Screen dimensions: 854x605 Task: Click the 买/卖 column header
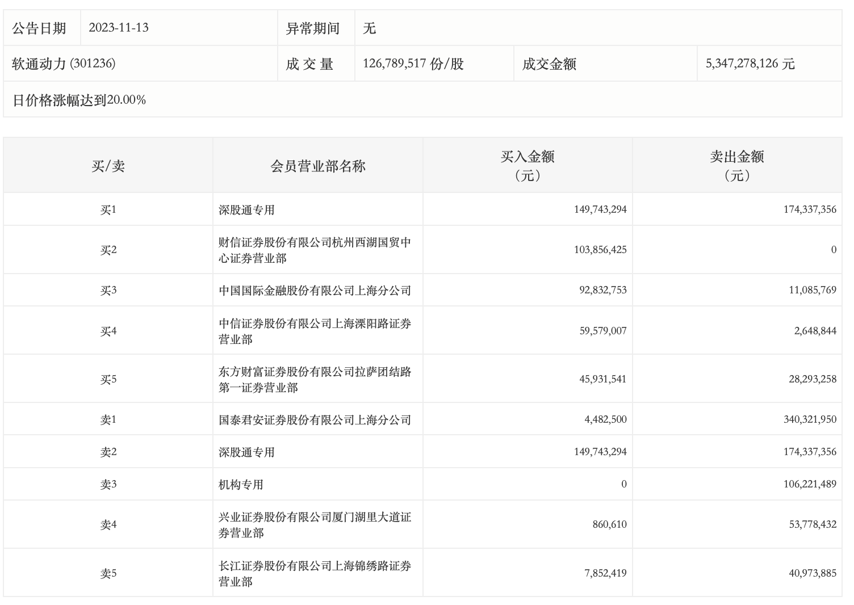tap(108, 166)
